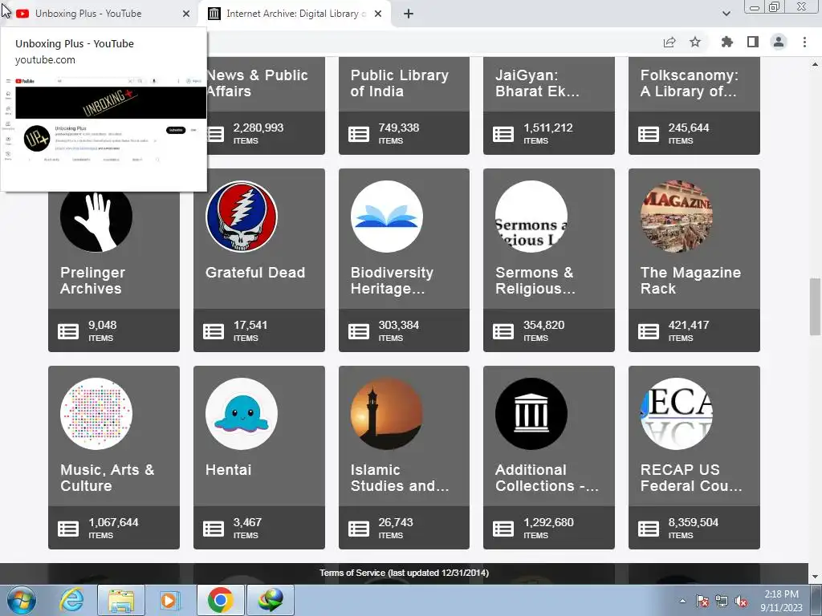Click the page vertical scrollbar thumb
This screenshot has width=822, height=616.
pyautogui.click(x=815, y=307)
